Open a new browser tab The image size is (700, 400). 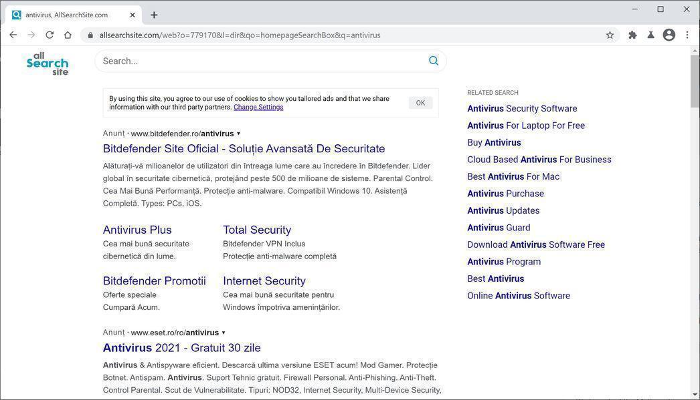154,15
